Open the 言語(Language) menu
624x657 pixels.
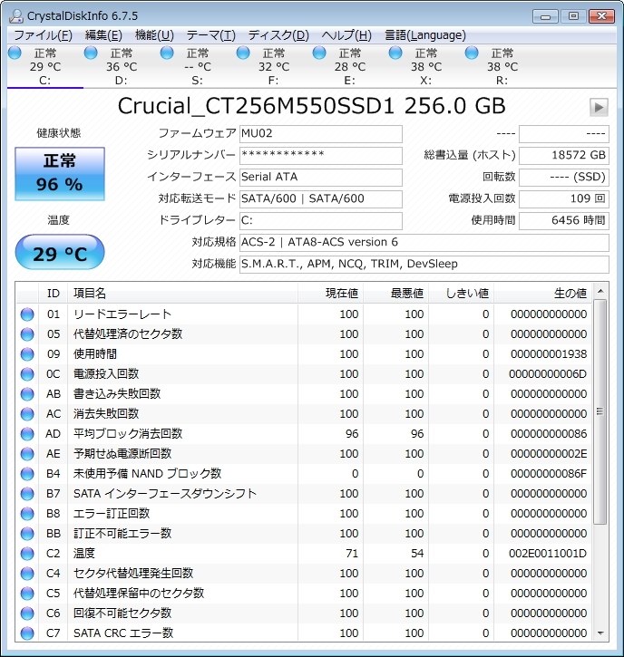click(x=425, y=35)
